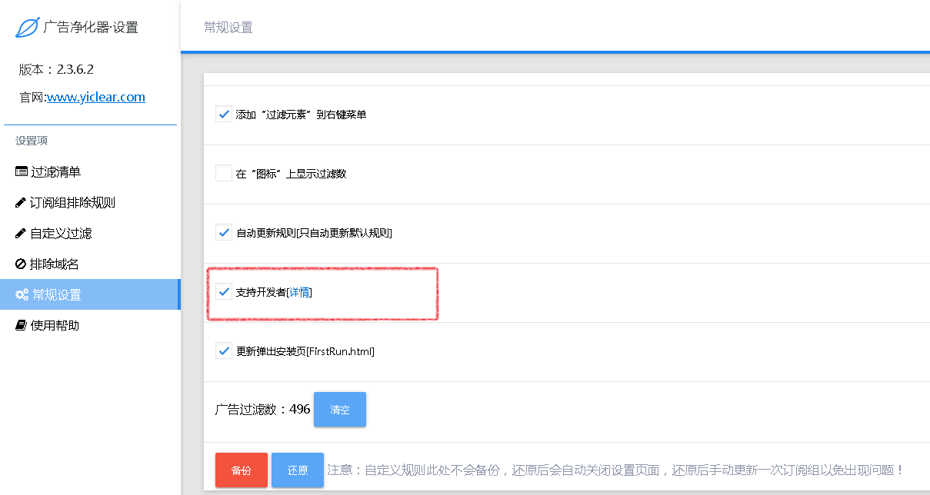Click the blue 还原 button
Image resolution: width=930 pixels, height=495 pixels.
click(298, 470)
